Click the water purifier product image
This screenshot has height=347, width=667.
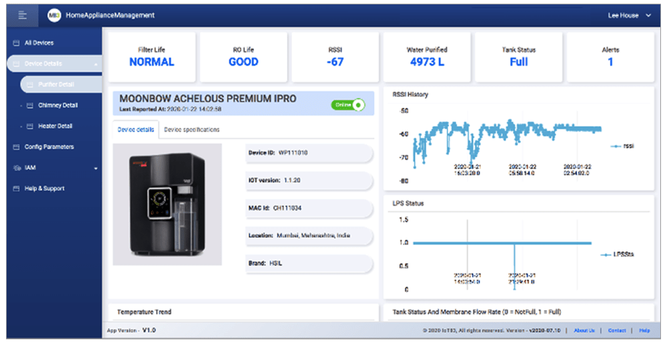click(167, 204)
